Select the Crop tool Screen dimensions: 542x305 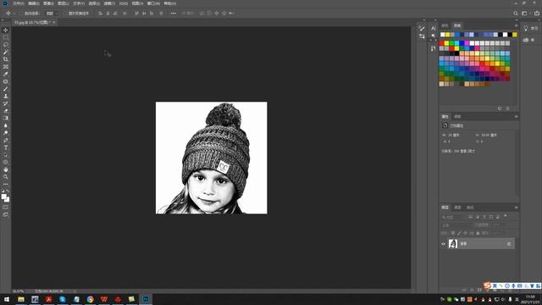click(6, 59)
